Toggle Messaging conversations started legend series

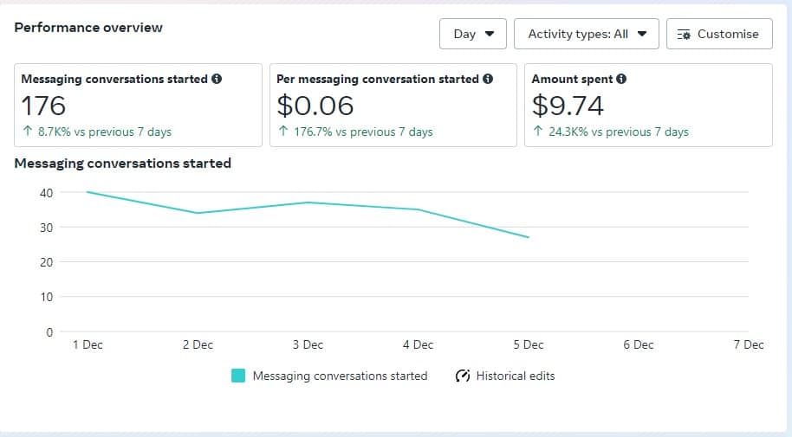click(340, 376)
